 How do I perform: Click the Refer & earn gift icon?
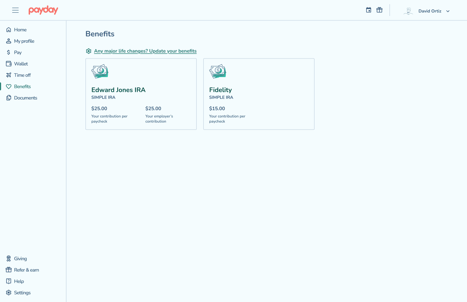(9, 270)
